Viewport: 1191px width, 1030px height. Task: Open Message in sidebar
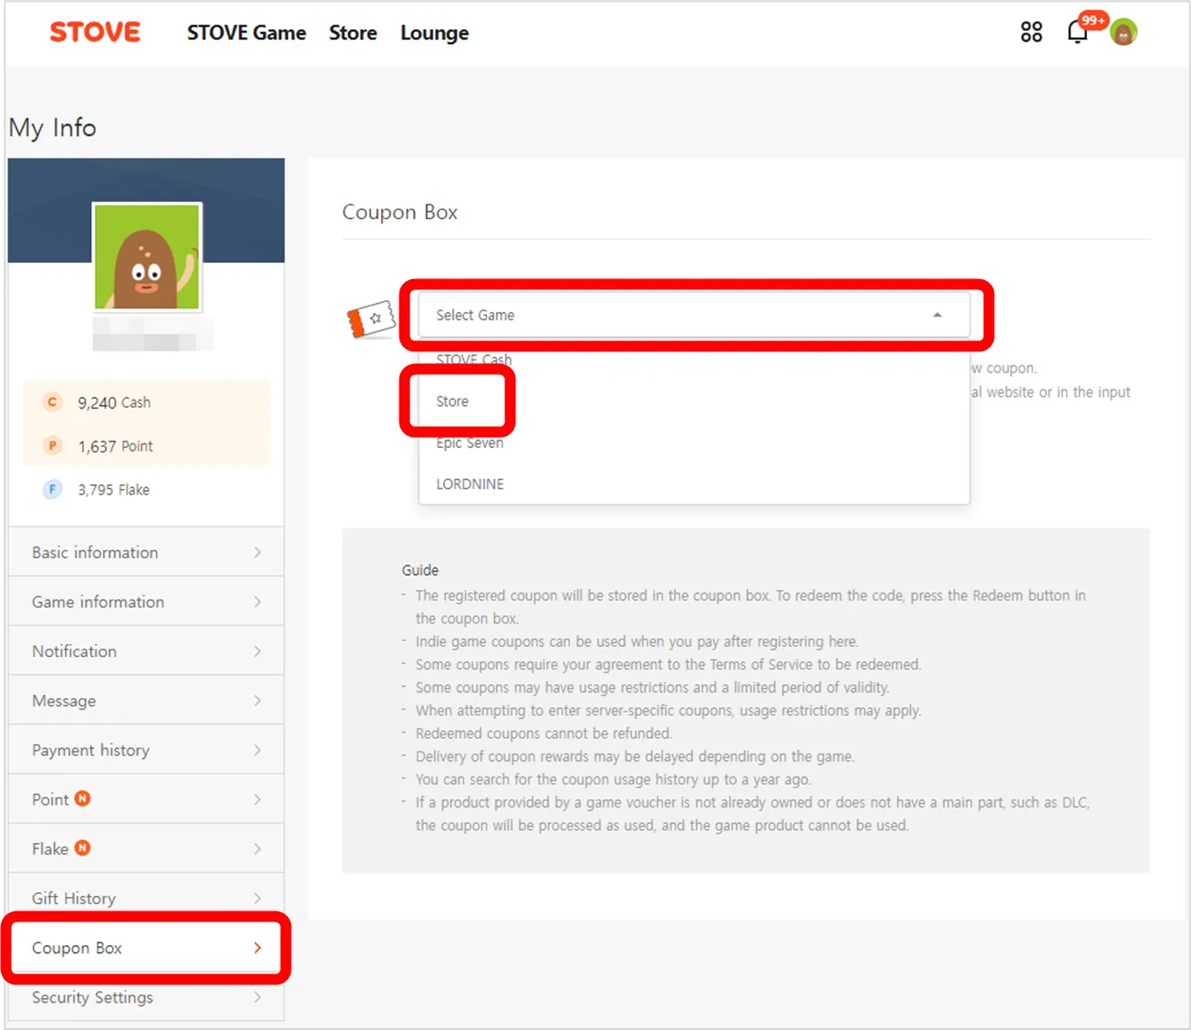coord(146,701)
